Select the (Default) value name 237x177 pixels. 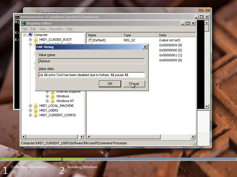(x=99, y=40)
